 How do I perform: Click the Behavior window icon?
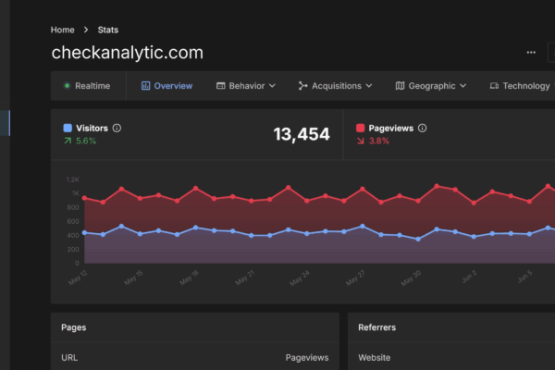pos(220,86)
